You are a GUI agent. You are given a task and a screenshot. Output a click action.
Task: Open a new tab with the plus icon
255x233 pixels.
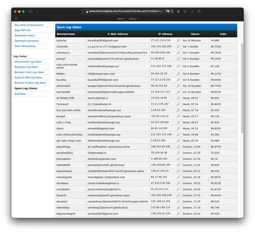(x=192, y=11)
